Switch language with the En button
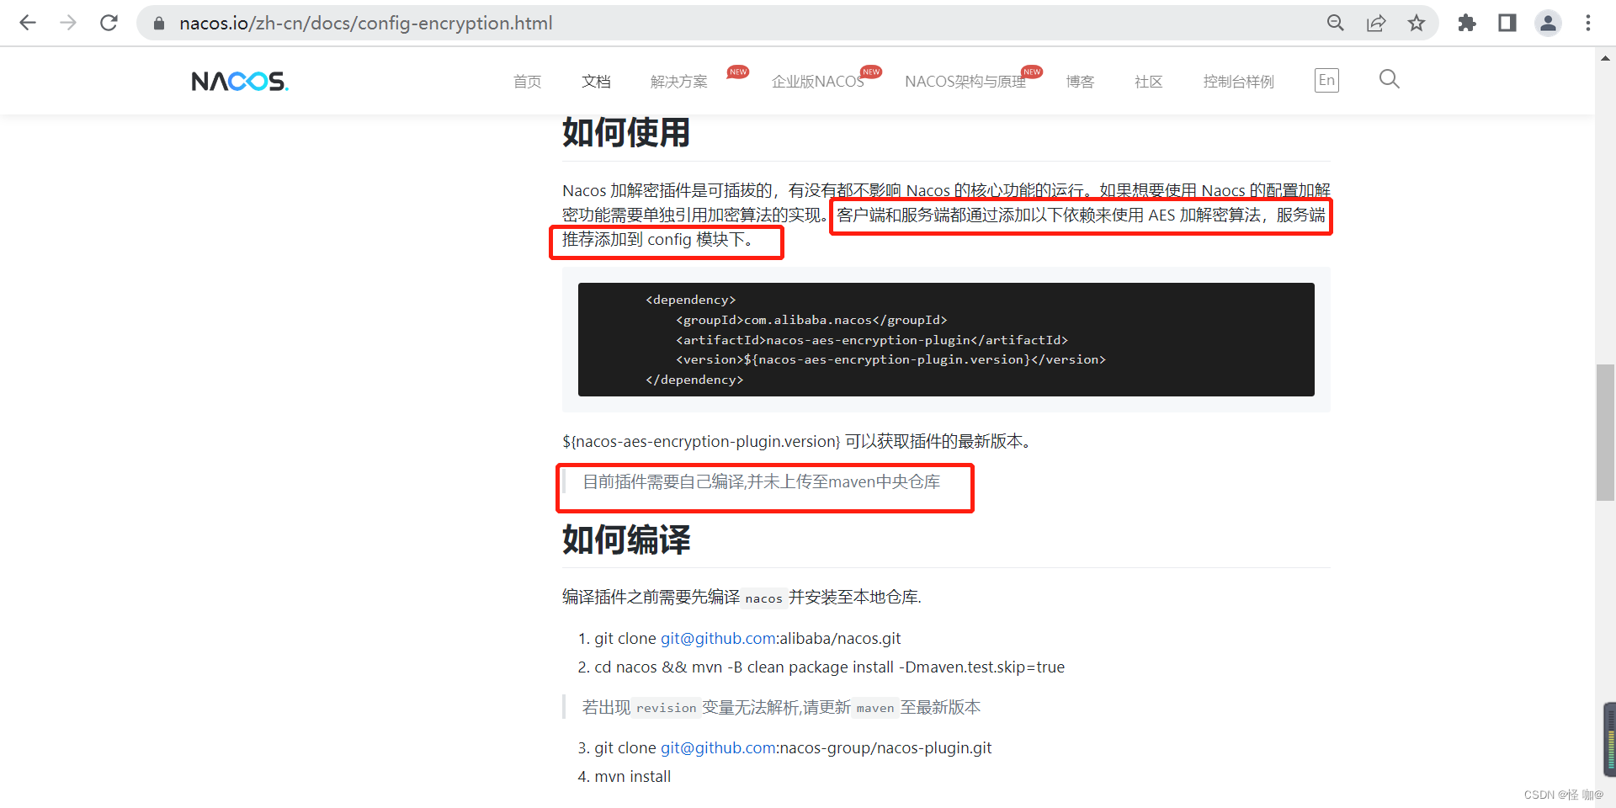The width and height of the screenshot is (1616, 808). [x=1326, y=80]
